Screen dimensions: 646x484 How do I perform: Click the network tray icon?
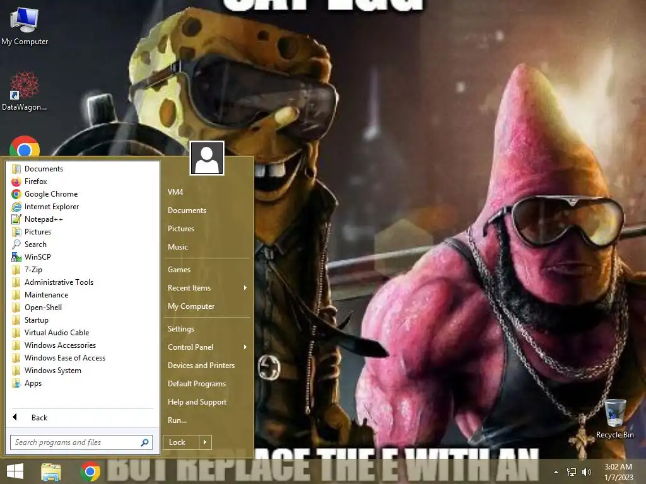pos(572,472)
